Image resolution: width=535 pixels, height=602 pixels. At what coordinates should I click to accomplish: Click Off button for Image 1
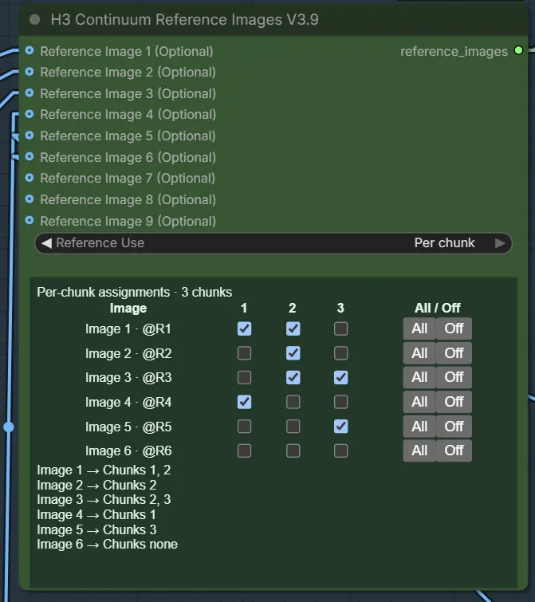(x=454, y=329)
